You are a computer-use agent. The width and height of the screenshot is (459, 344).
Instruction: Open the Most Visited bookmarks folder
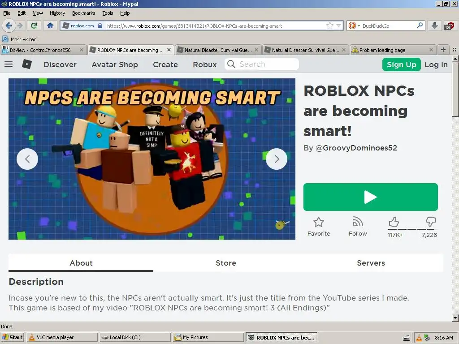pos(19,39)
